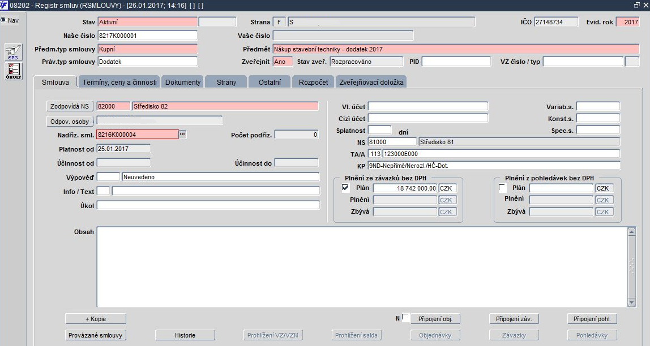Click the IČO field 27148734
Screen dimensions: 650x346
tap(556, 22)
